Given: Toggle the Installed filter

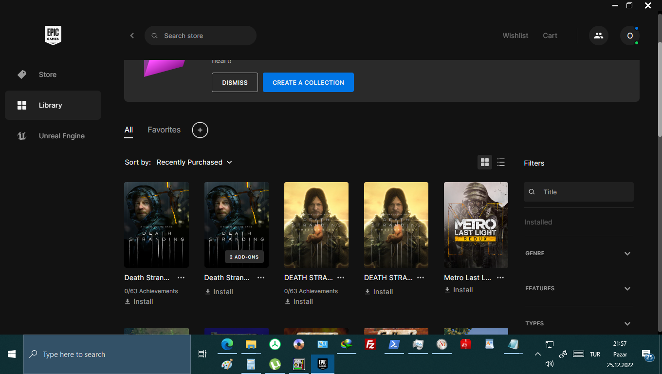Looking at the screenshot, I should pyautogui.click(x=538, y=222).
